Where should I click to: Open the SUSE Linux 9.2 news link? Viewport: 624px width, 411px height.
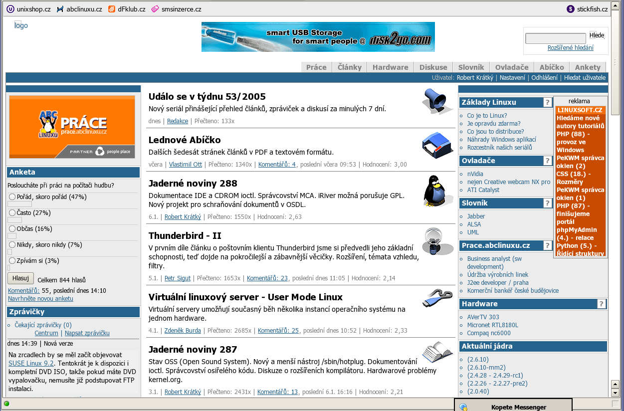tap(31, 364)
